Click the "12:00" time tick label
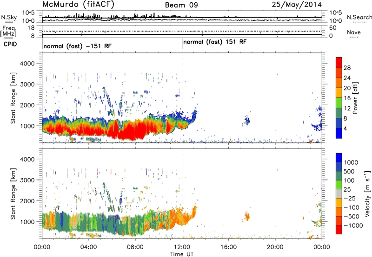This screenshot has width=372, height=257. pos(182,247)
